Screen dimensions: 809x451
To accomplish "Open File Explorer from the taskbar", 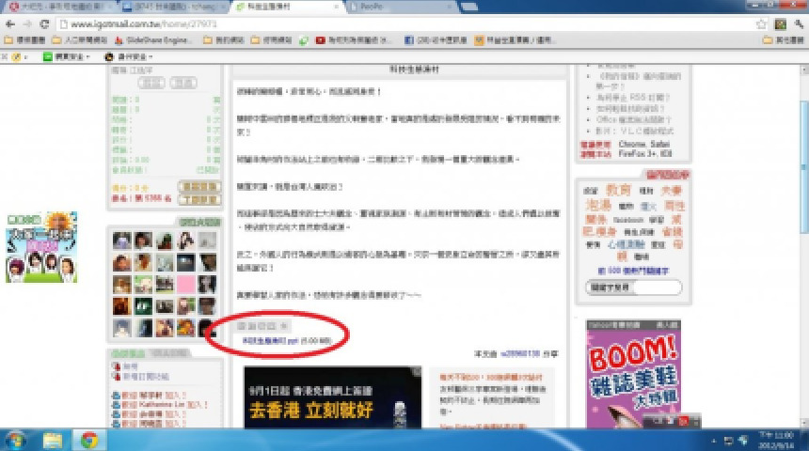I will tap(53, 439).
